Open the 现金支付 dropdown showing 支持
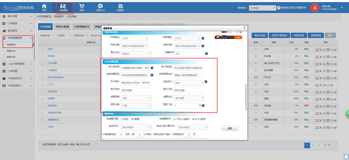This screenshot has height=160, width=349. click(188, 83)
